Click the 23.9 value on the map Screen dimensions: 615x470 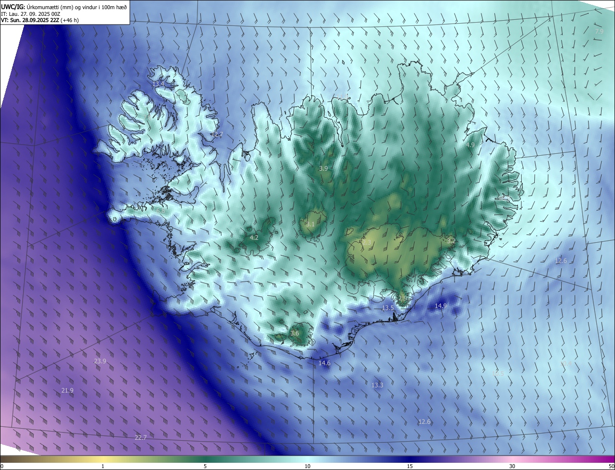[100, 361]
